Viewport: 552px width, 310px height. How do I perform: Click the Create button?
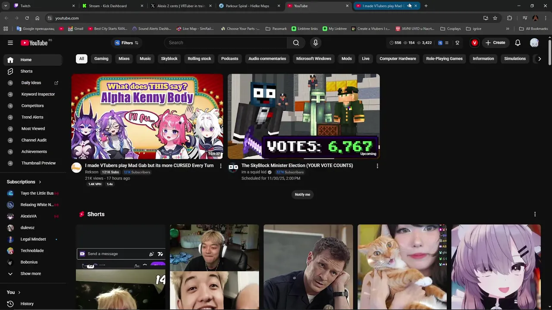[495, 43]
